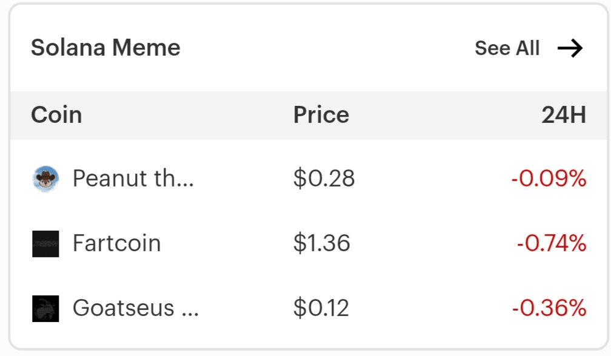Click the Peanut the Squirrel coin icon
Viewport: 611px width, 356px height.
tap(45, 179)
